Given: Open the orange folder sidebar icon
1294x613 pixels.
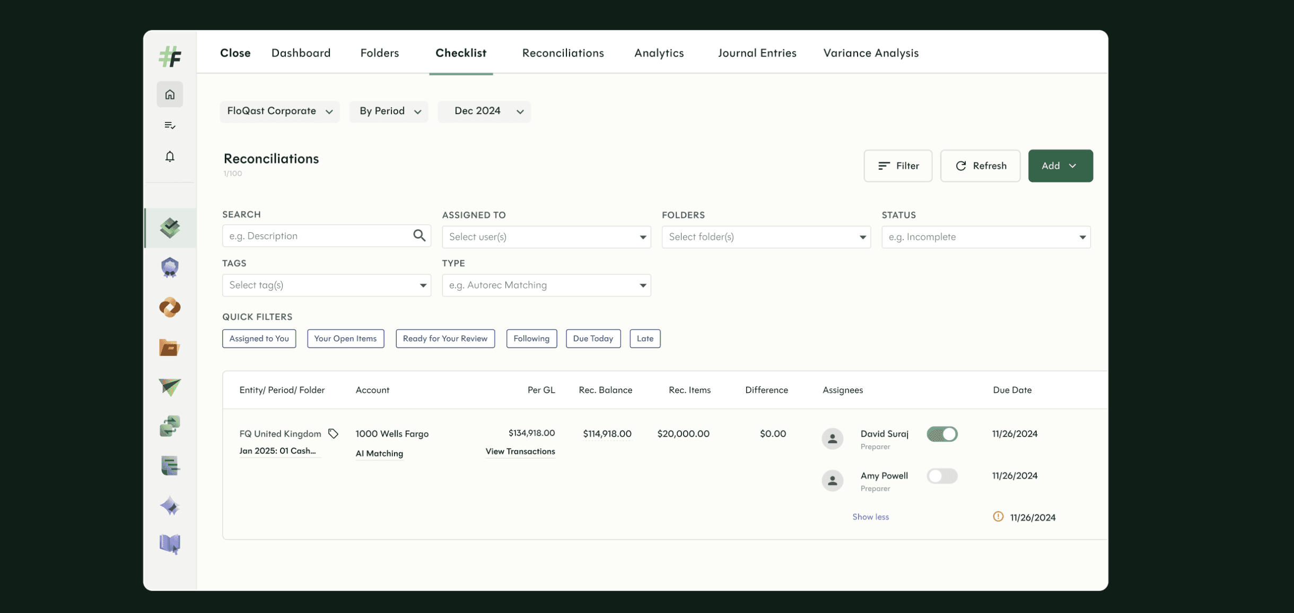Looking at the screenshot, I should coord(170,347).
